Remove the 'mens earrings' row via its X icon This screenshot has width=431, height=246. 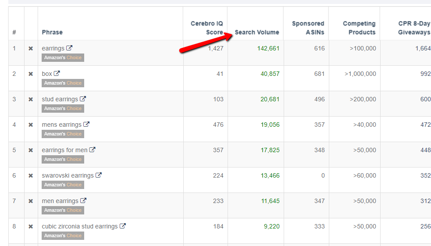[x=31, y=125]
